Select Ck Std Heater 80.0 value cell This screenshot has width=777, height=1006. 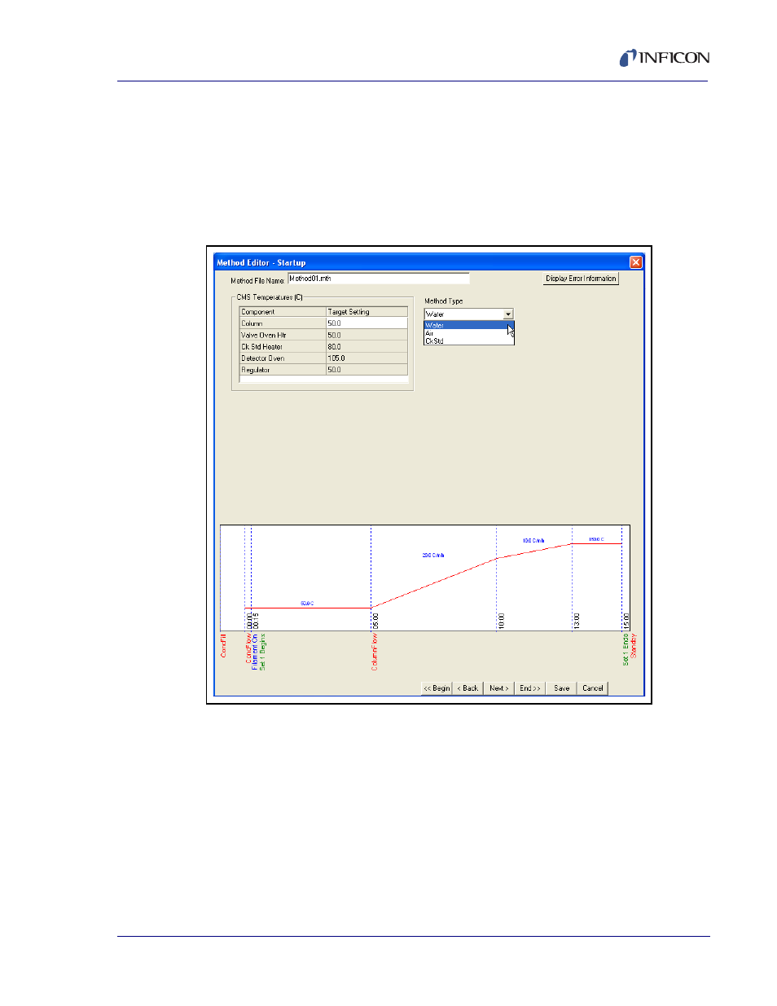pos(367,346)
